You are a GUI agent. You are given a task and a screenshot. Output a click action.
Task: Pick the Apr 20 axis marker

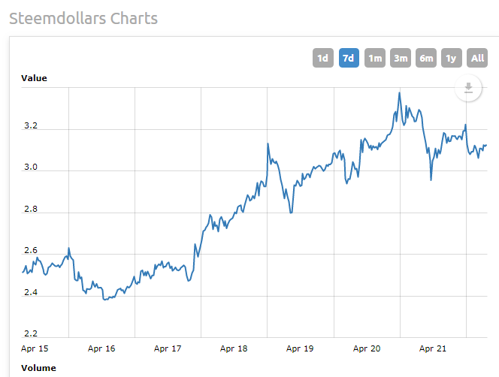[366, 348]
